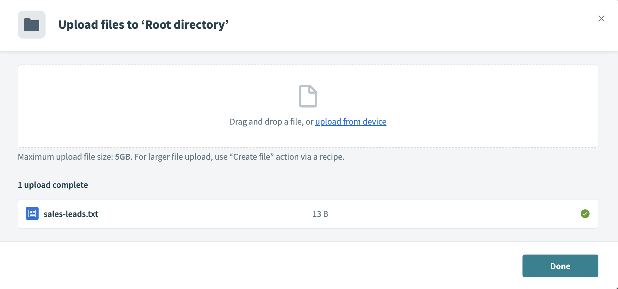Click the maximum upload size notice text
The image size is (618, 289).
(x=181, y=157)
